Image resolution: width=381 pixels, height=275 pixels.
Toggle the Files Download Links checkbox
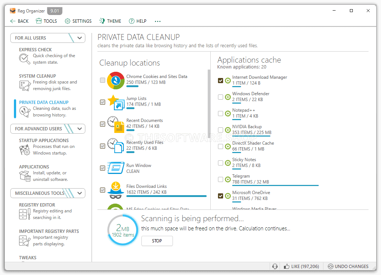click(x=103, y=190)
